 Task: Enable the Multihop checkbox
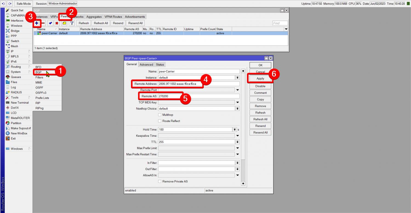point(160,115)
